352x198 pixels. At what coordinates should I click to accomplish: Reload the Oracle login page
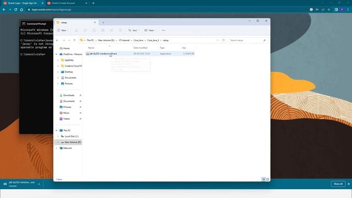click(16, 10)
